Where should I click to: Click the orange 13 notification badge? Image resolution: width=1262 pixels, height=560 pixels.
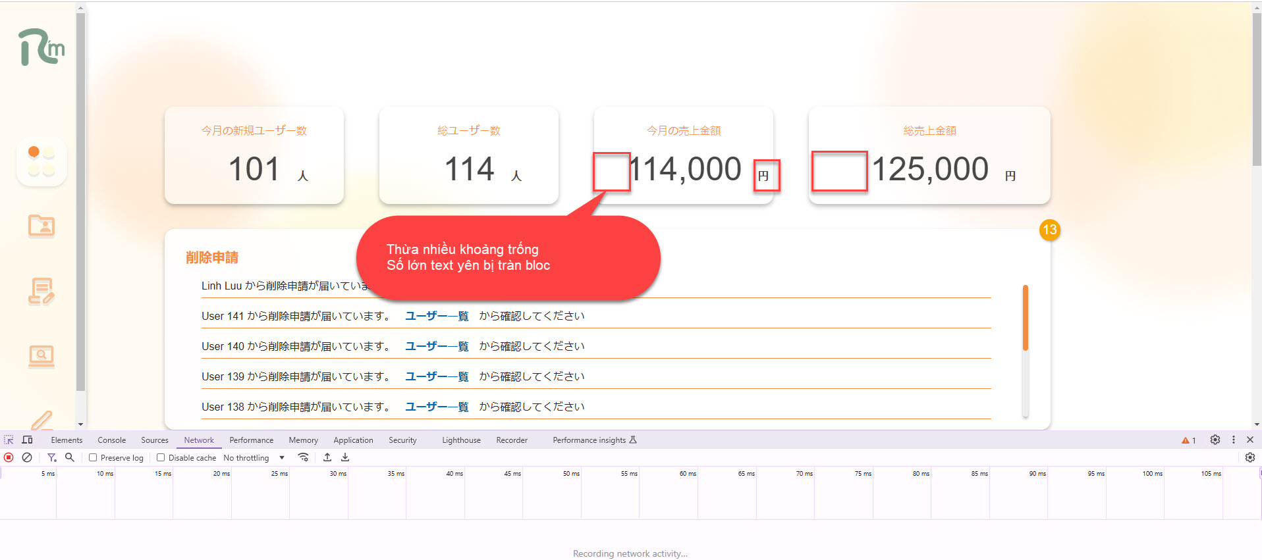click(1049, 230)
